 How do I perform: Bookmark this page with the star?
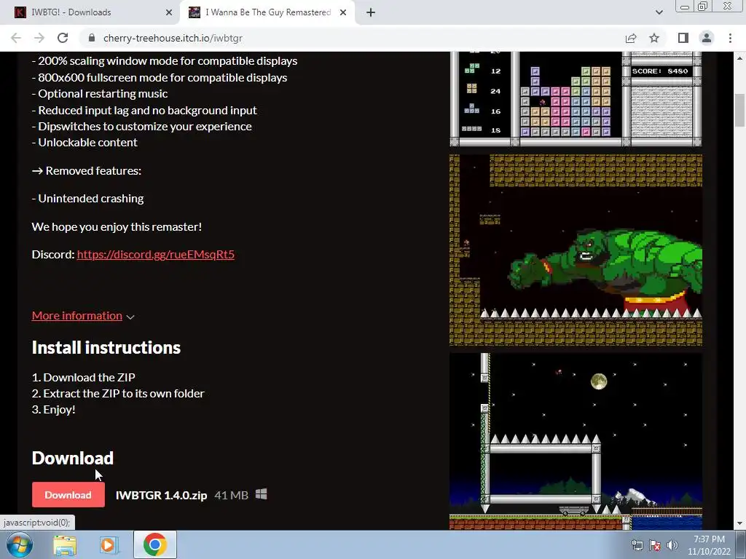click(655, 38)
